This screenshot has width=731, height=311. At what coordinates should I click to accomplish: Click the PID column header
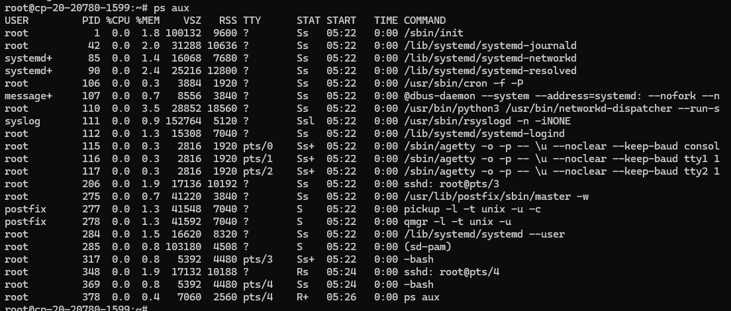[x=91, y=21]
